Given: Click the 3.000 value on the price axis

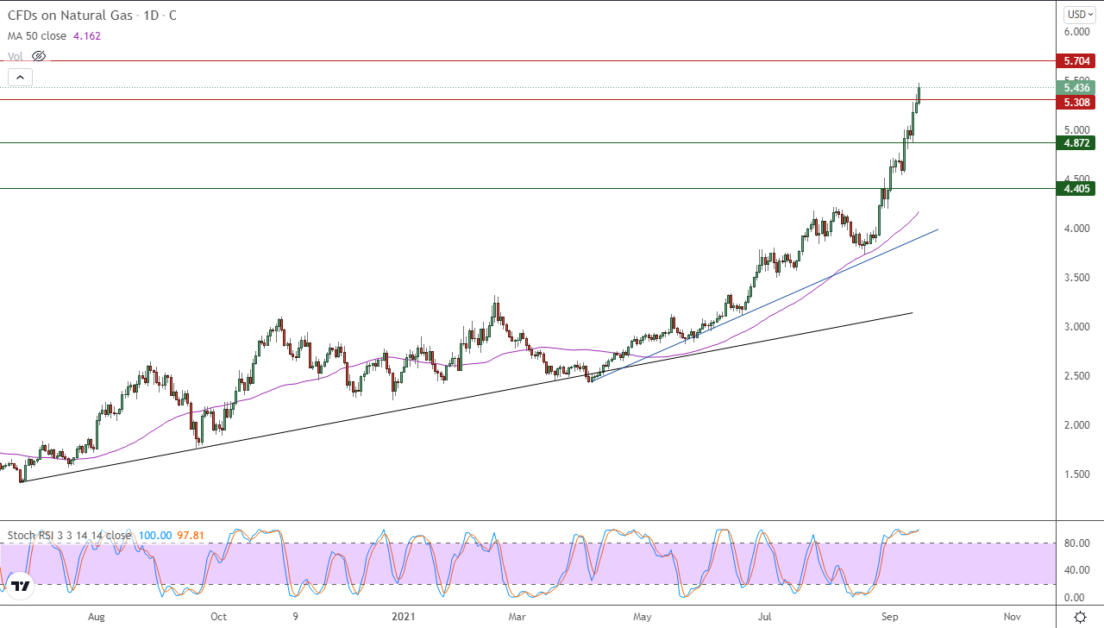Looking at the screenshot, I should click(1077, 327).
